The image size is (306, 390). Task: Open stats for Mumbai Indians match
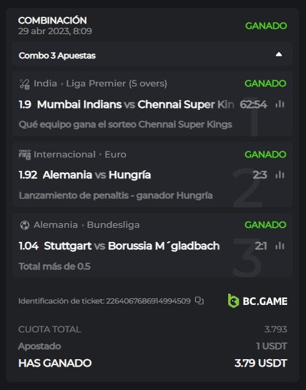[x=280, y=105]
